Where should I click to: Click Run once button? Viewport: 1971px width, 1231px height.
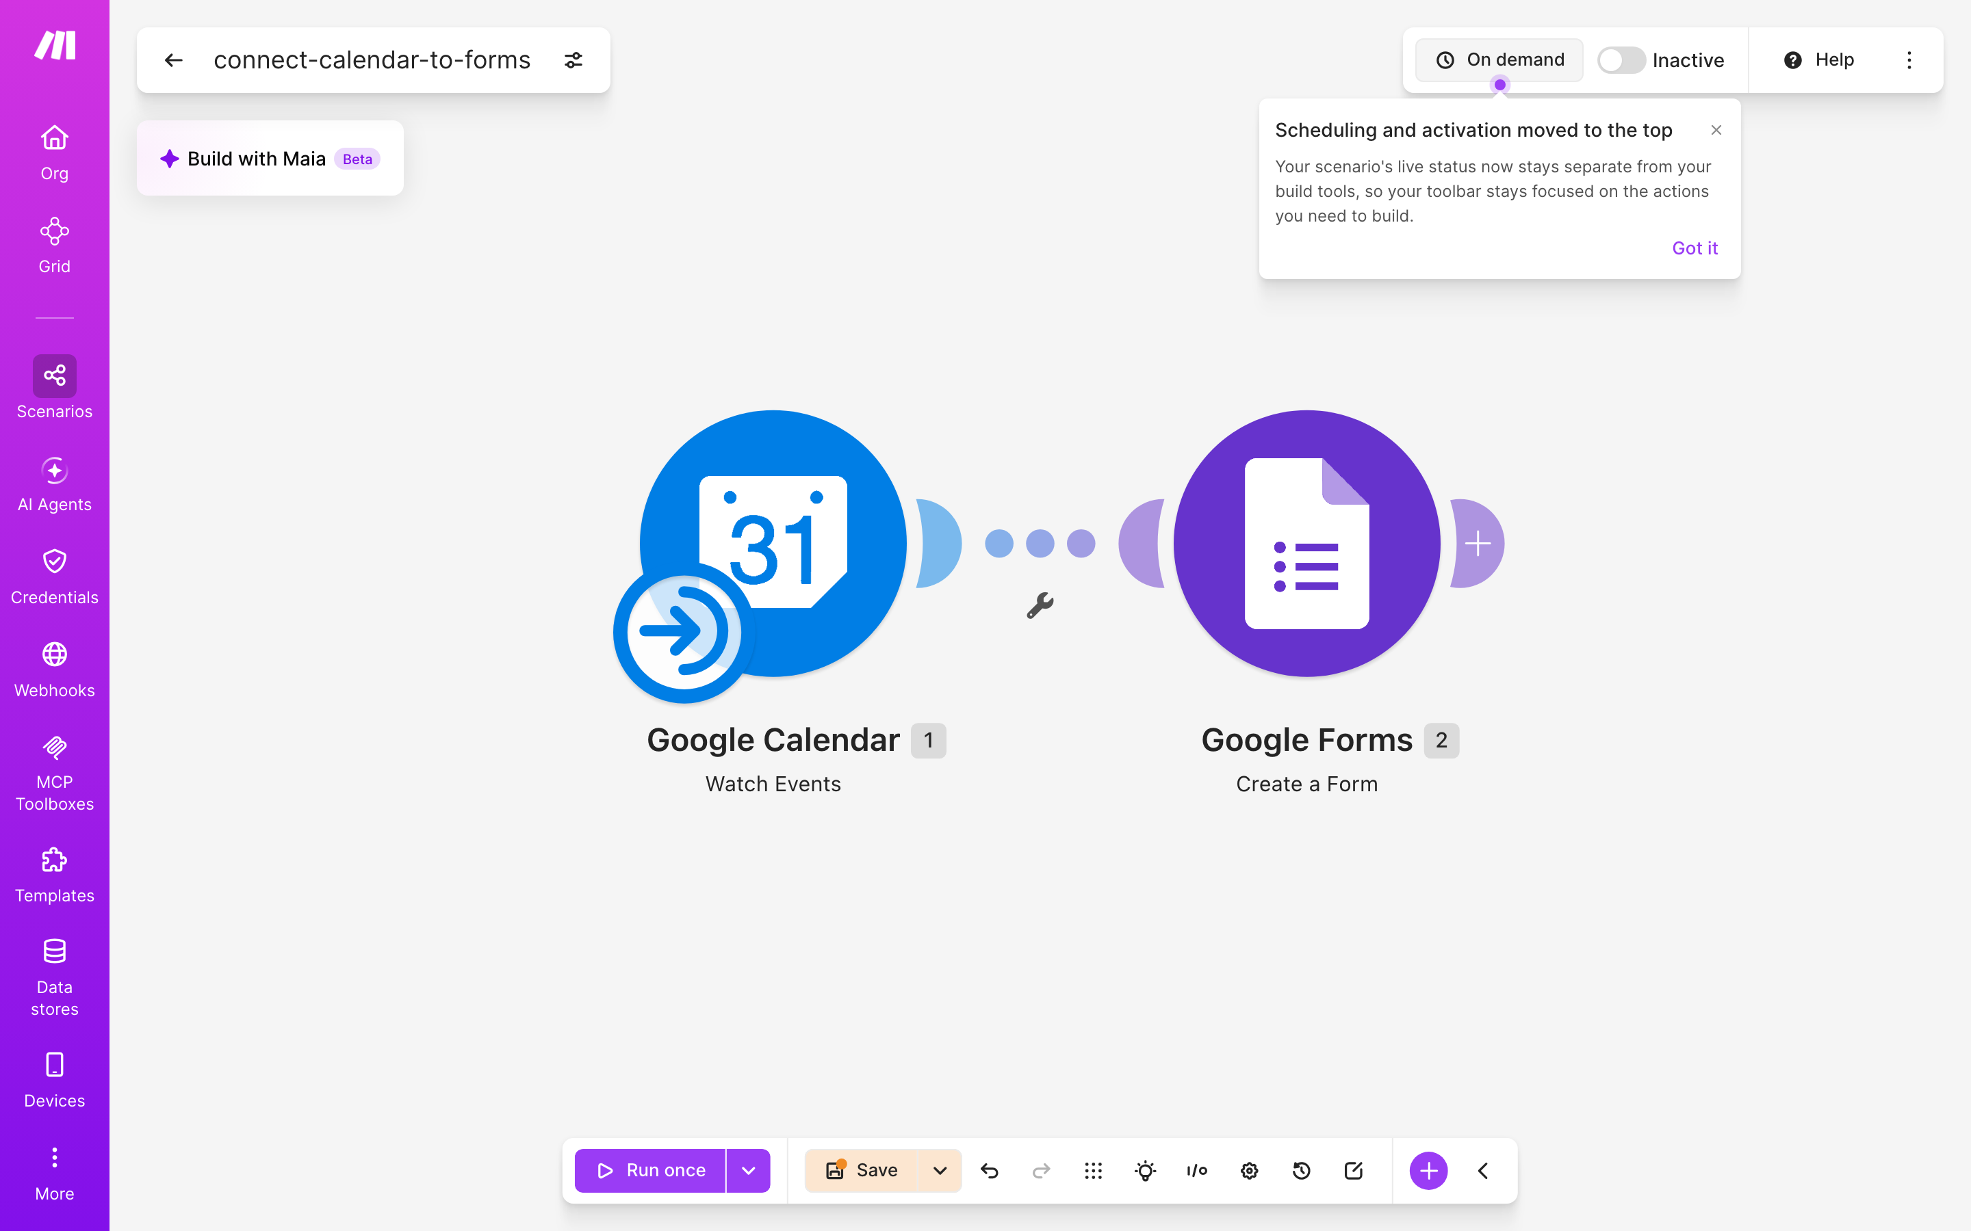pyautogui.click(x=651, y=1171)
